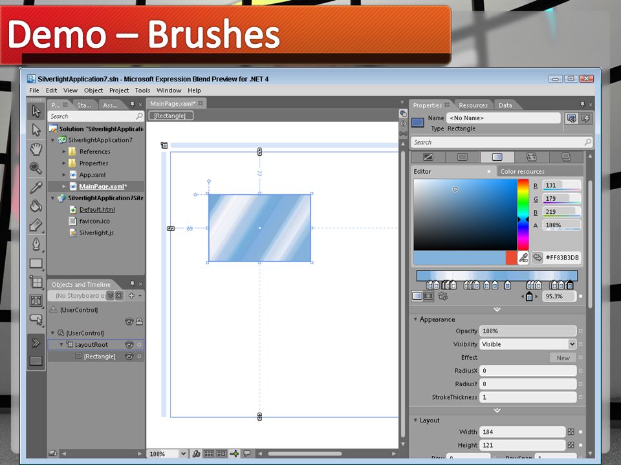621x465 pixels.
Task: Switch to the Resources tab
Action: click(473, 105)
